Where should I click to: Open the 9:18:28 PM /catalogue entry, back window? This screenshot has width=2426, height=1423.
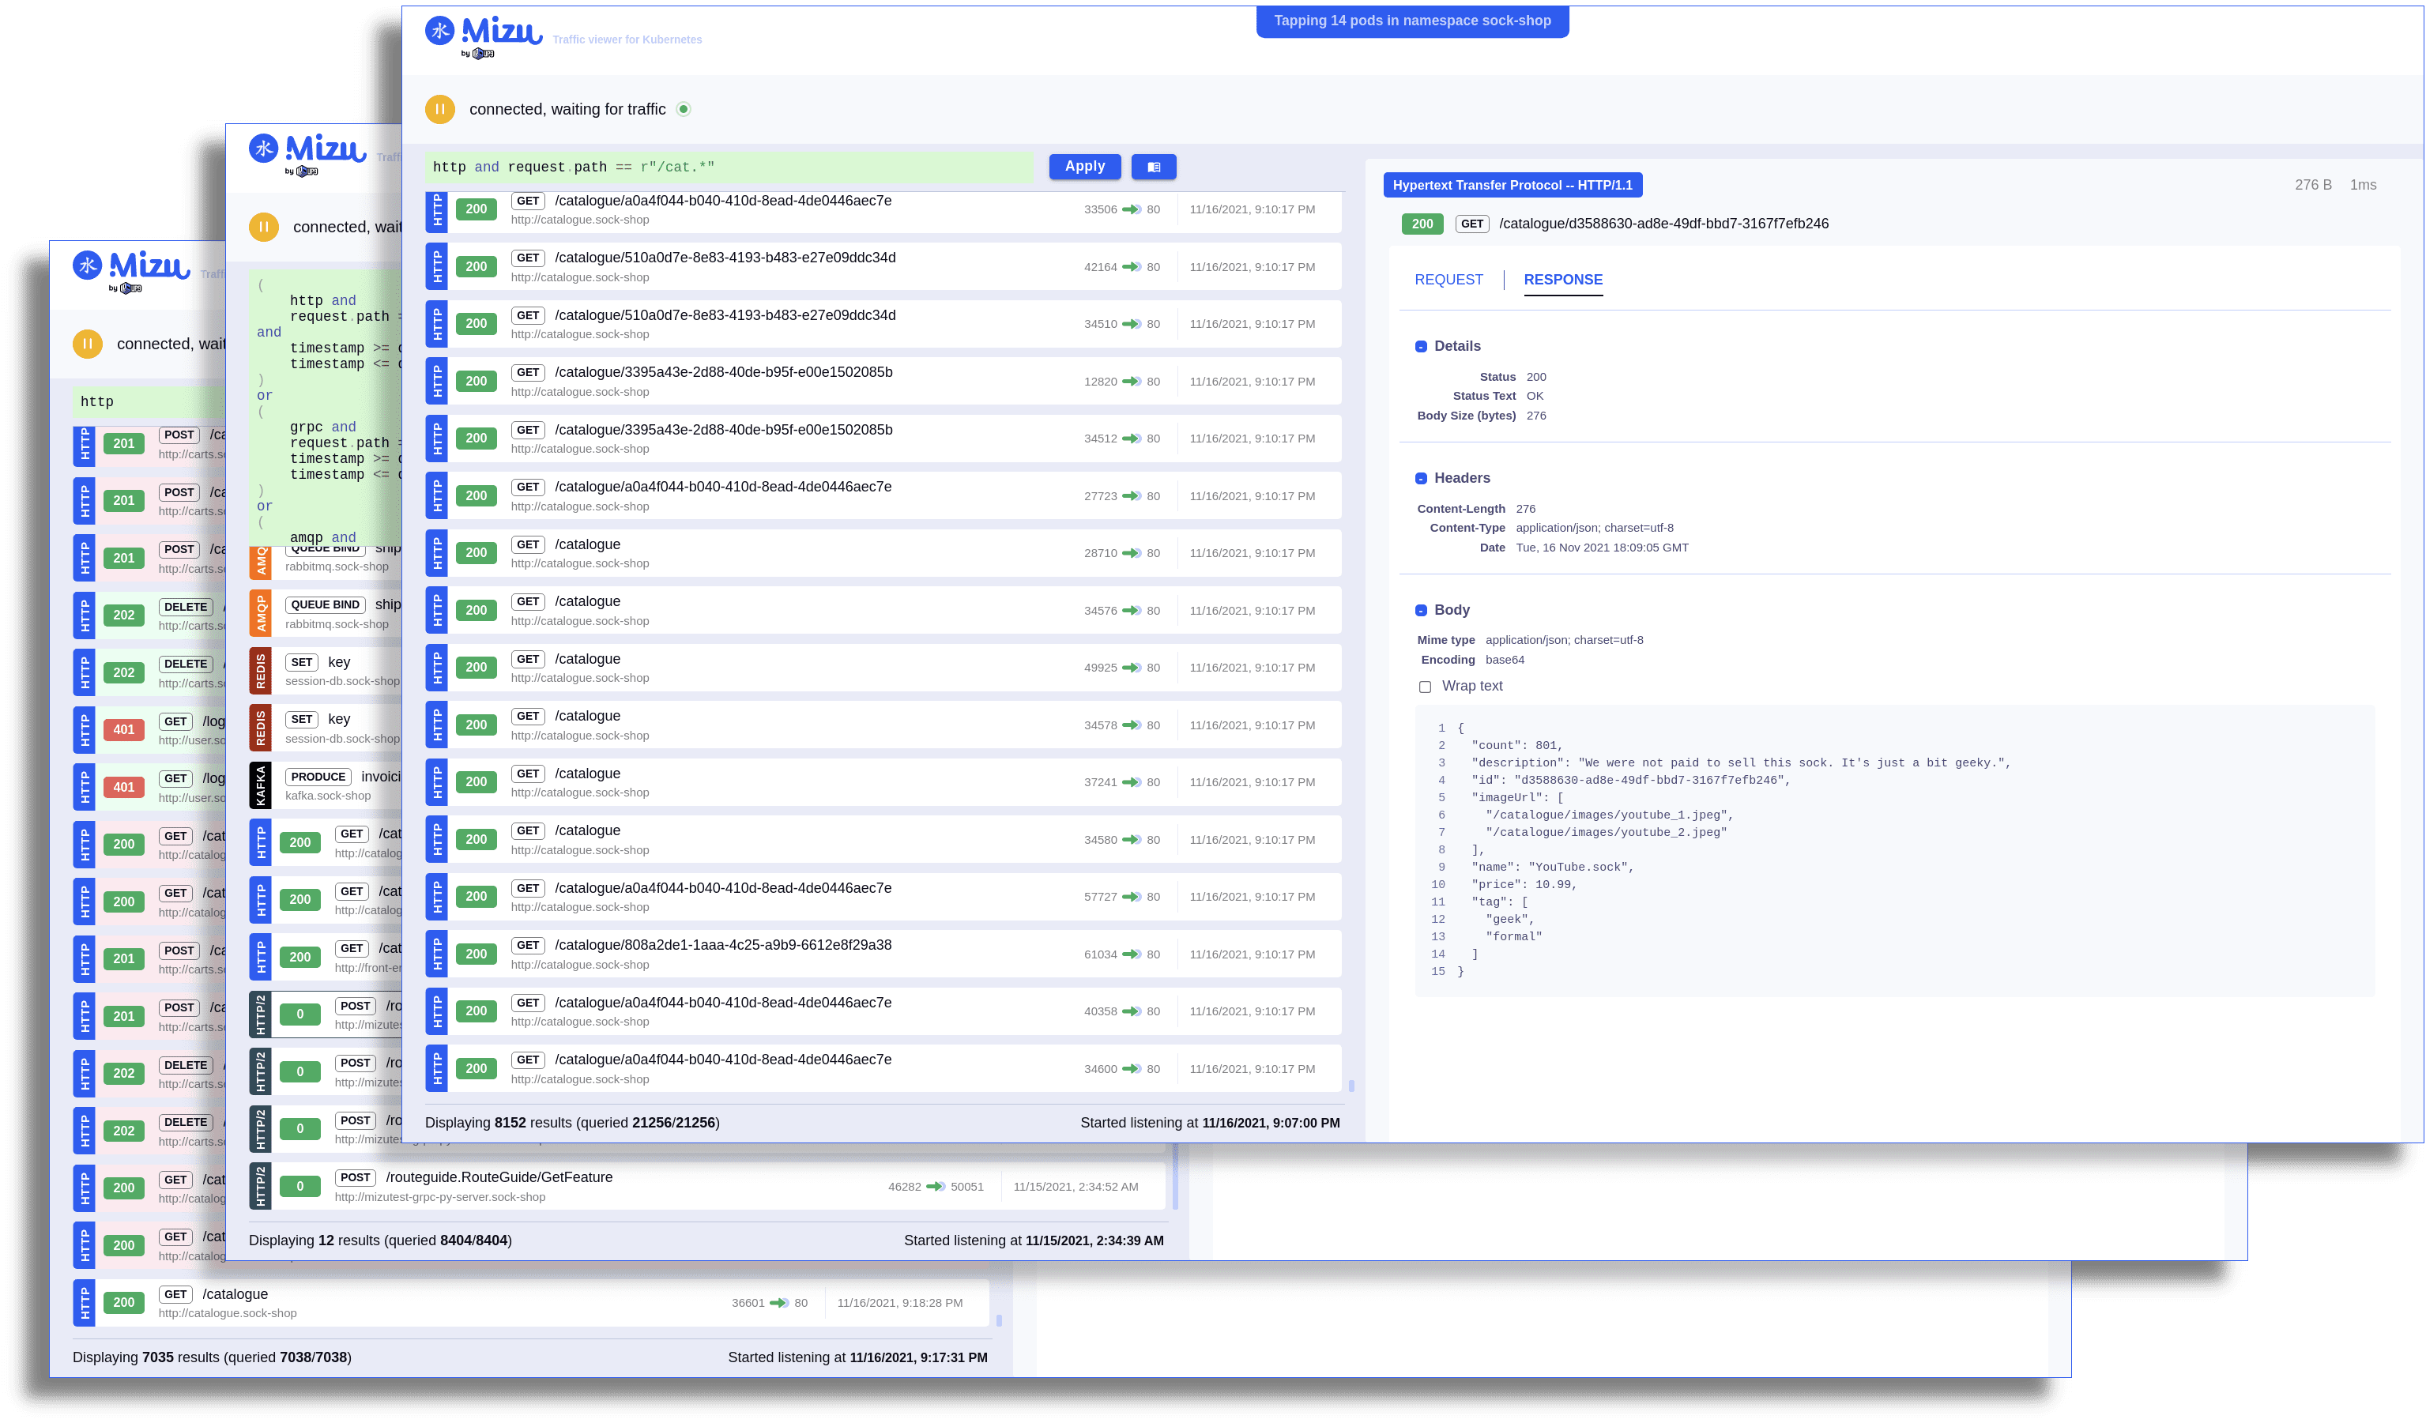(x=530, y=1303)
